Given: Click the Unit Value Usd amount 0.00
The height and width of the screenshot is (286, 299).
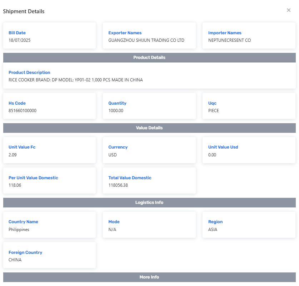Looking at the screenshot, I should click(x=212, y=155).
